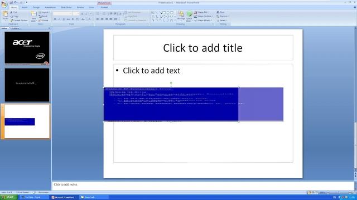Image resolution: width=357 pixels, height=200 pixels.
Task: Choose the star shape in gallery
Action: coord(171,20)
